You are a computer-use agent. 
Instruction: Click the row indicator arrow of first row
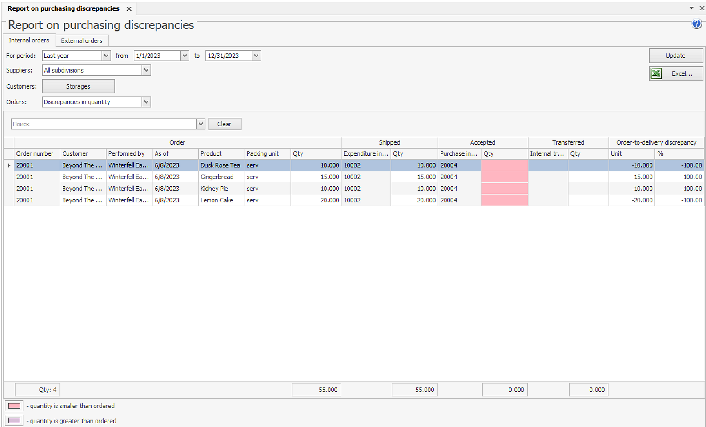coord(9,165)
